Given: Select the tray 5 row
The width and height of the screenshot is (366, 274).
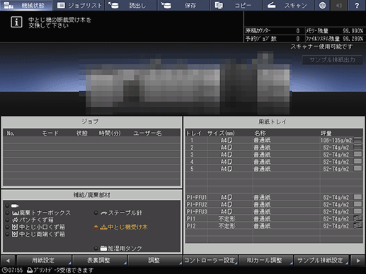Looking at the screenshot, I should (x=274, y=169).
